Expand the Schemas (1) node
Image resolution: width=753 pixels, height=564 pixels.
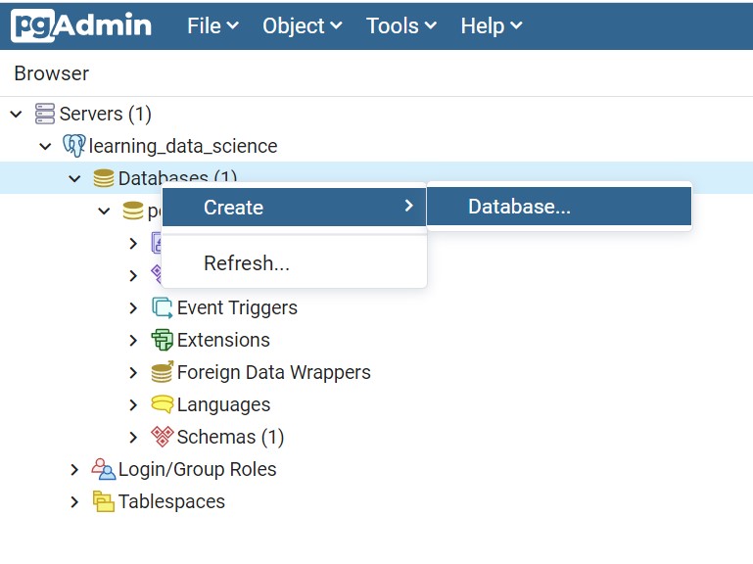click(133, 437)
